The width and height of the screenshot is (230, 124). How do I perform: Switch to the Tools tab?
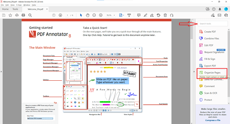[15, 9]
